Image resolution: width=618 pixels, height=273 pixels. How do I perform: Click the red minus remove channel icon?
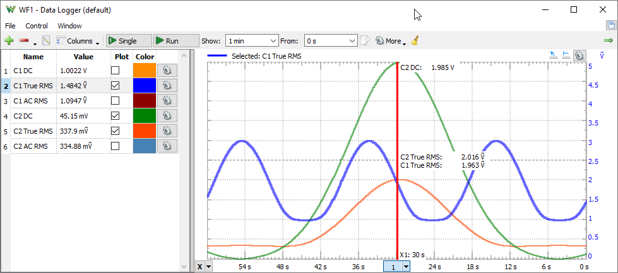tap(24, 40)
